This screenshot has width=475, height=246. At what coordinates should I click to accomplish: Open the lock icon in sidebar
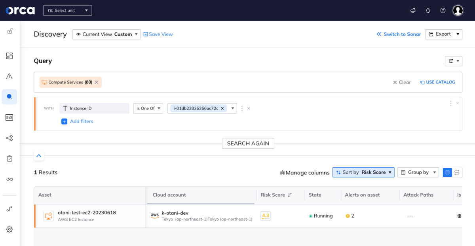tap(9, 31)
